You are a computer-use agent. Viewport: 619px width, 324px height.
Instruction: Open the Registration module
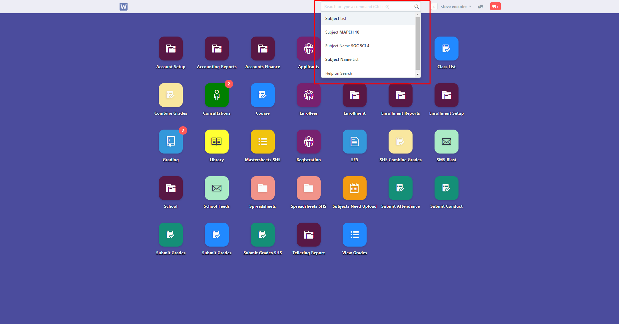[309, 142]
